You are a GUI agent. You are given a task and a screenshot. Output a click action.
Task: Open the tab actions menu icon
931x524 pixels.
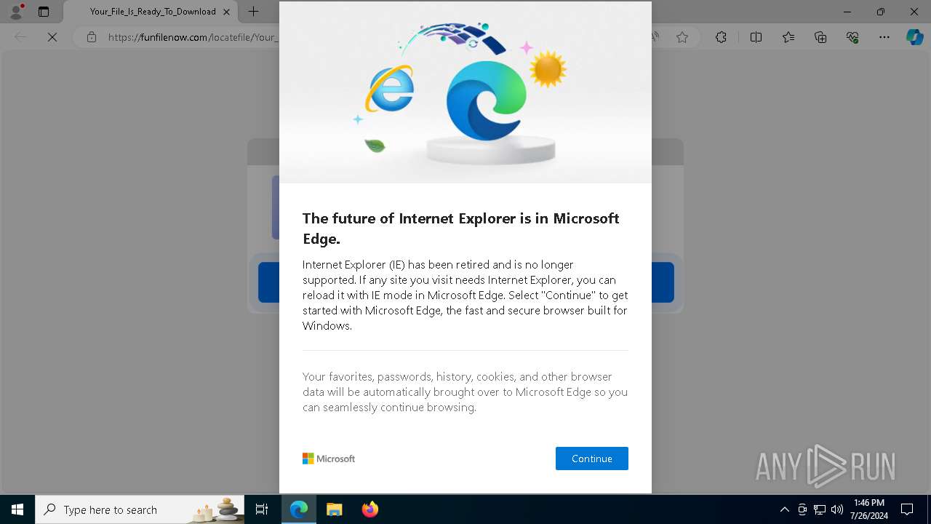coord(44,12)
